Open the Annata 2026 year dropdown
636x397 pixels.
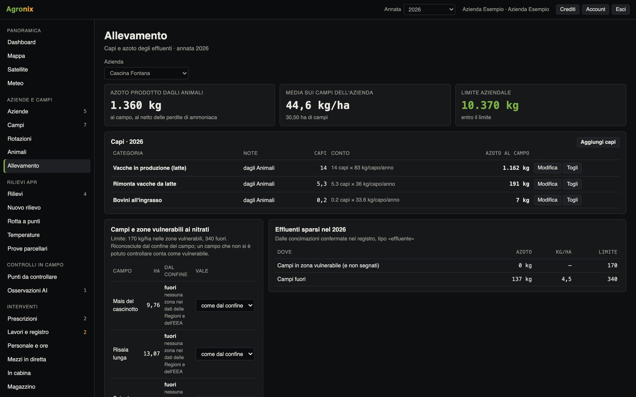click(429, 9)
